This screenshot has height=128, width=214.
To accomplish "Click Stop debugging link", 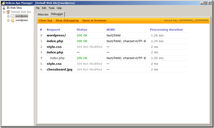I will click(x=67, y=20).
